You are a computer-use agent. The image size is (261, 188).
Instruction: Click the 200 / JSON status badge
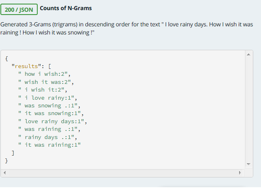click(19, 9)
